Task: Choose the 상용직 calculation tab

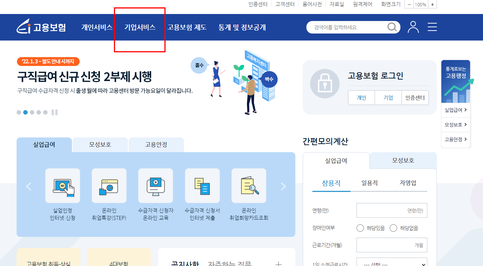Action: [331, 183]
